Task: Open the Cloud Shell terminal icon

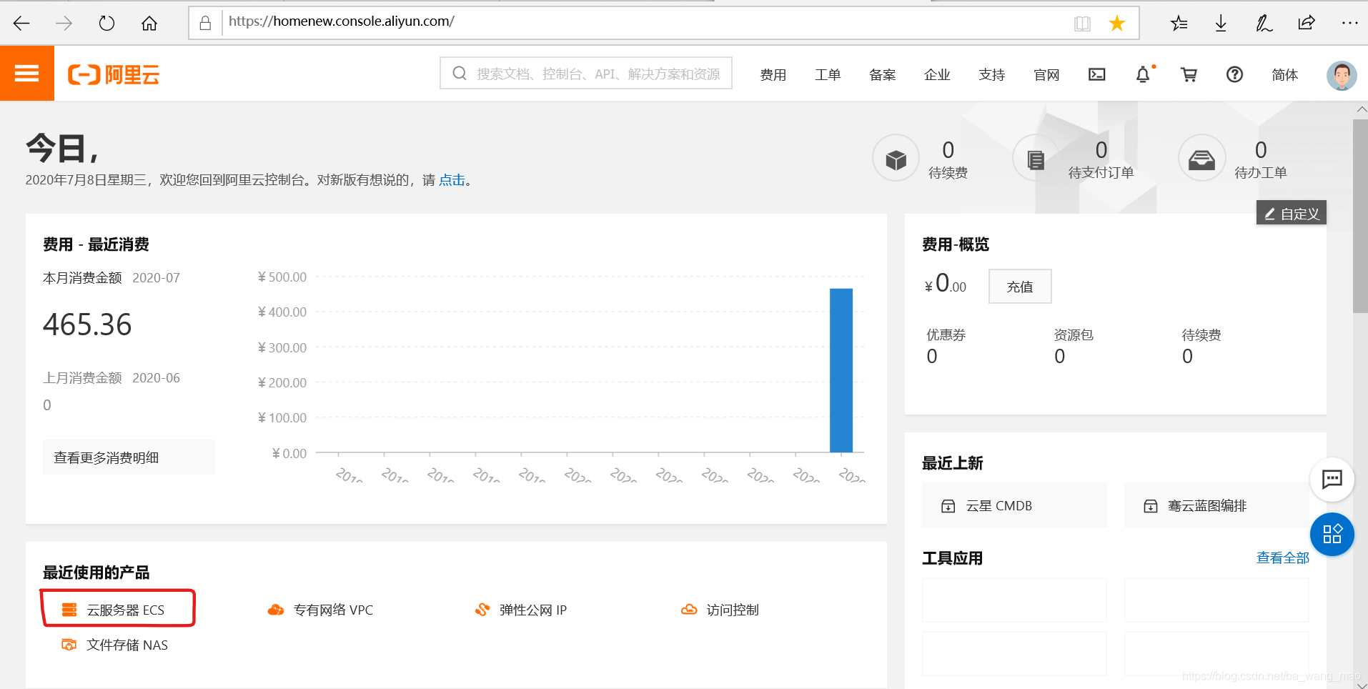Action: [1096, 74]
